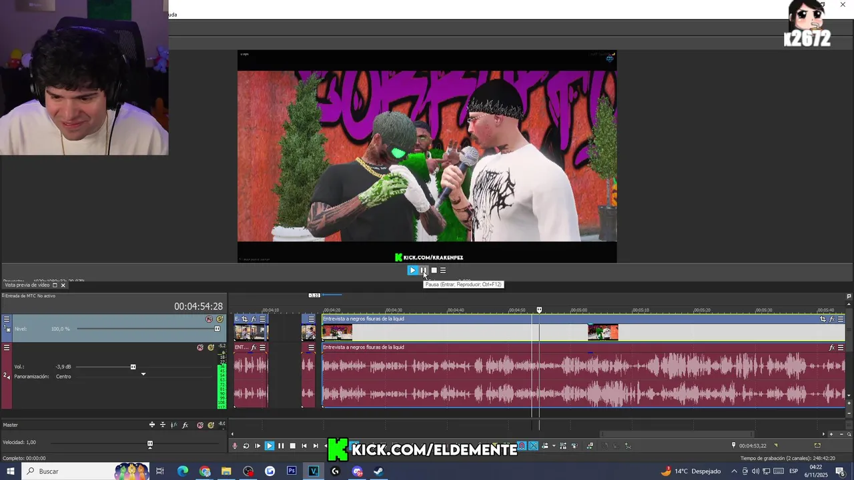Image resolution: width=854 pixels, height=480 pixels.
Task: Open Windows Start menu
Action: [11, 471]
